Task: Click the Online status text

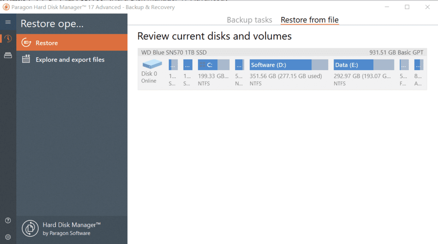Action: click(x=148, y=81)
